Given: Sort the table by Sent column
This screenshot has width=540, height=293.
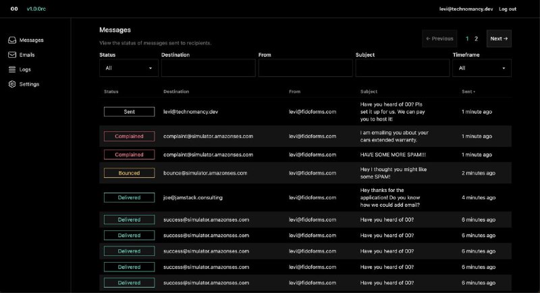Looking at the screenshot, I should point(468,92).
